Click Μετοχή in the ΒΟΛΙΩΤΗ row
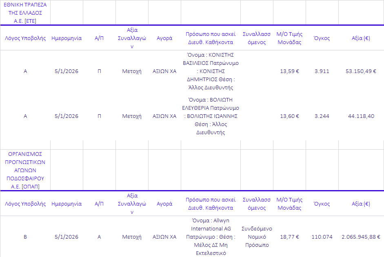Screen dimensions: 384x257 pos(132,116)
